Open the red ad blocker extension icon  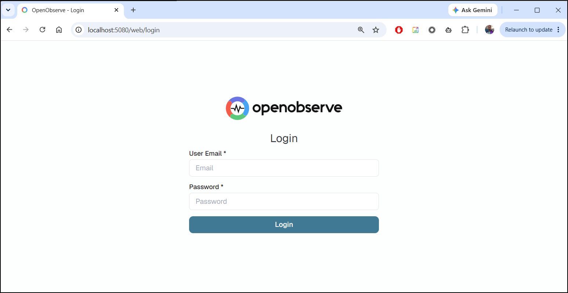click(399, 30)
